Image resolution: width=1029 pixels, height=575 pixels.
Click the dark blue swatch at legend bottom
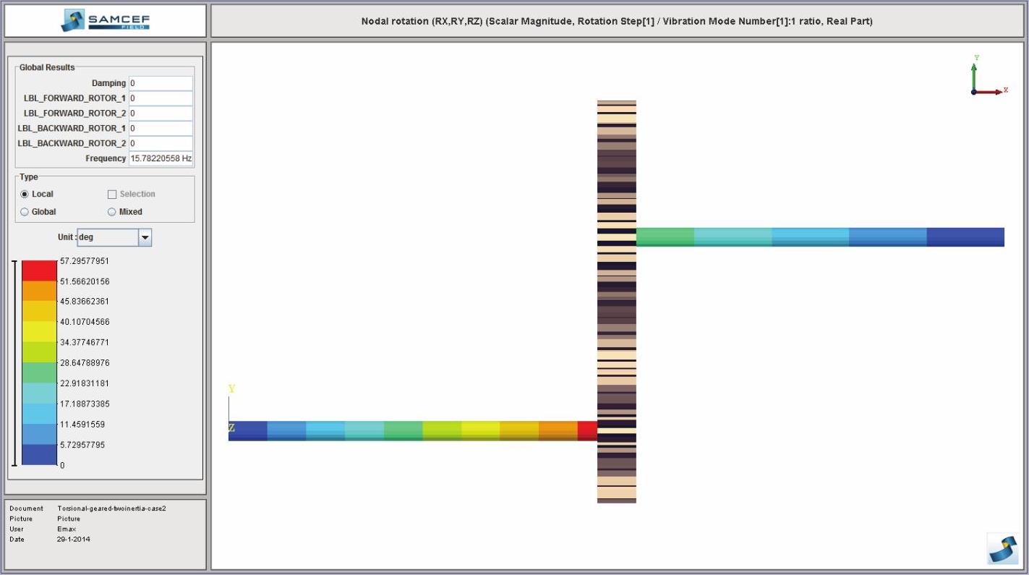39,454
